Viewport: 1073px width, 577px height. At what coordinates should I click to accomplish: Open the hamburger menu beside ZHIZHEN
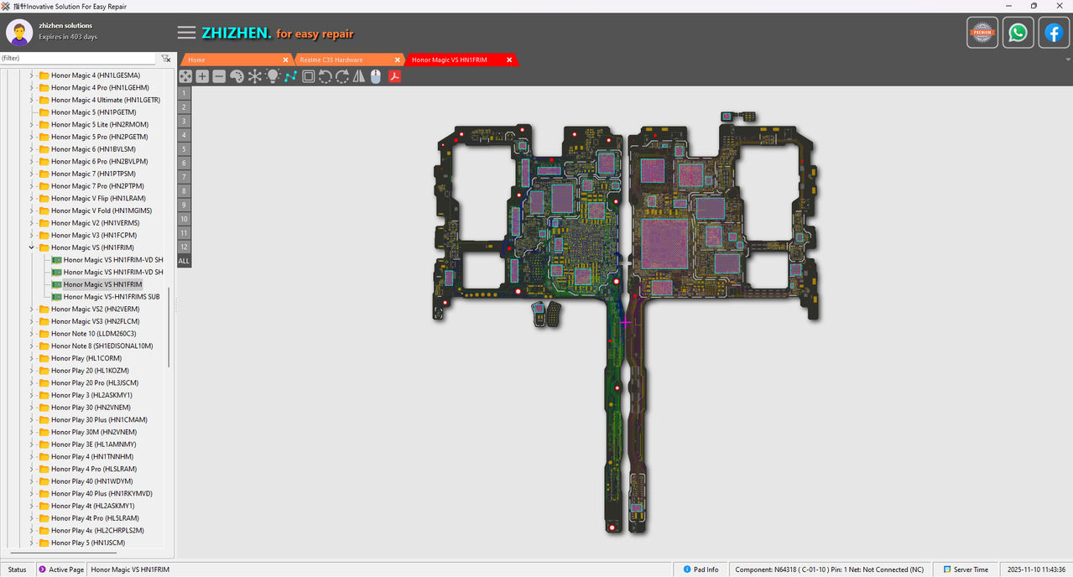click(186, 33)
